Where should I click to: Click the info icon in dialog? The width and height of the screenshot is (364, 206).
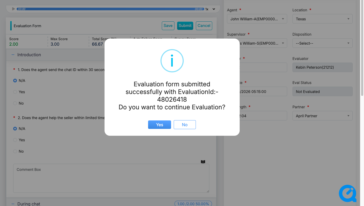click(x=172, y=61)
